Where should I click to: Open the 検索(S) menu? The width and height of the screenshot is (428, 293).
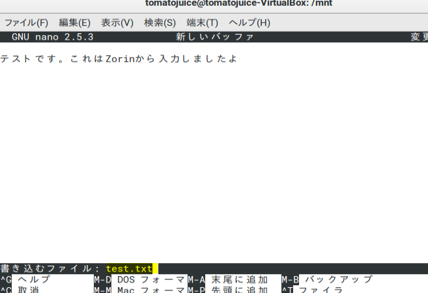[x=160, y=23]
